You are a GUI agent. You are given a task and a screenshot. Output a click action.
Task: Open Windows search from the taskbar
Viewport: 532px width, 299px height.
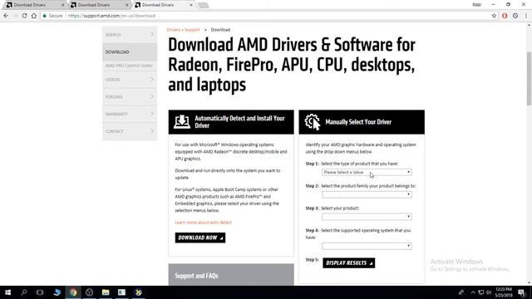pyautogui.click(x=24, y=292)
